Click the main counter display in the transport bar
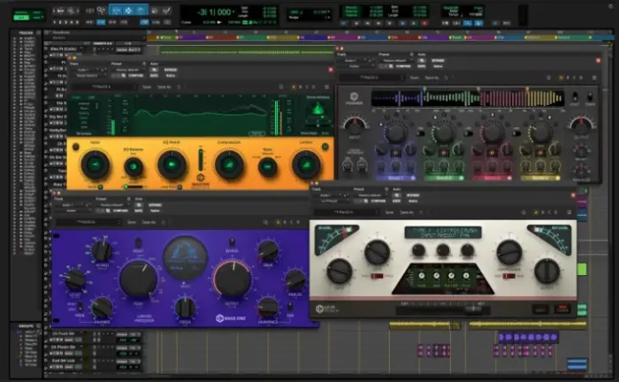Screen dimensions: 619x382 point(215,11)
